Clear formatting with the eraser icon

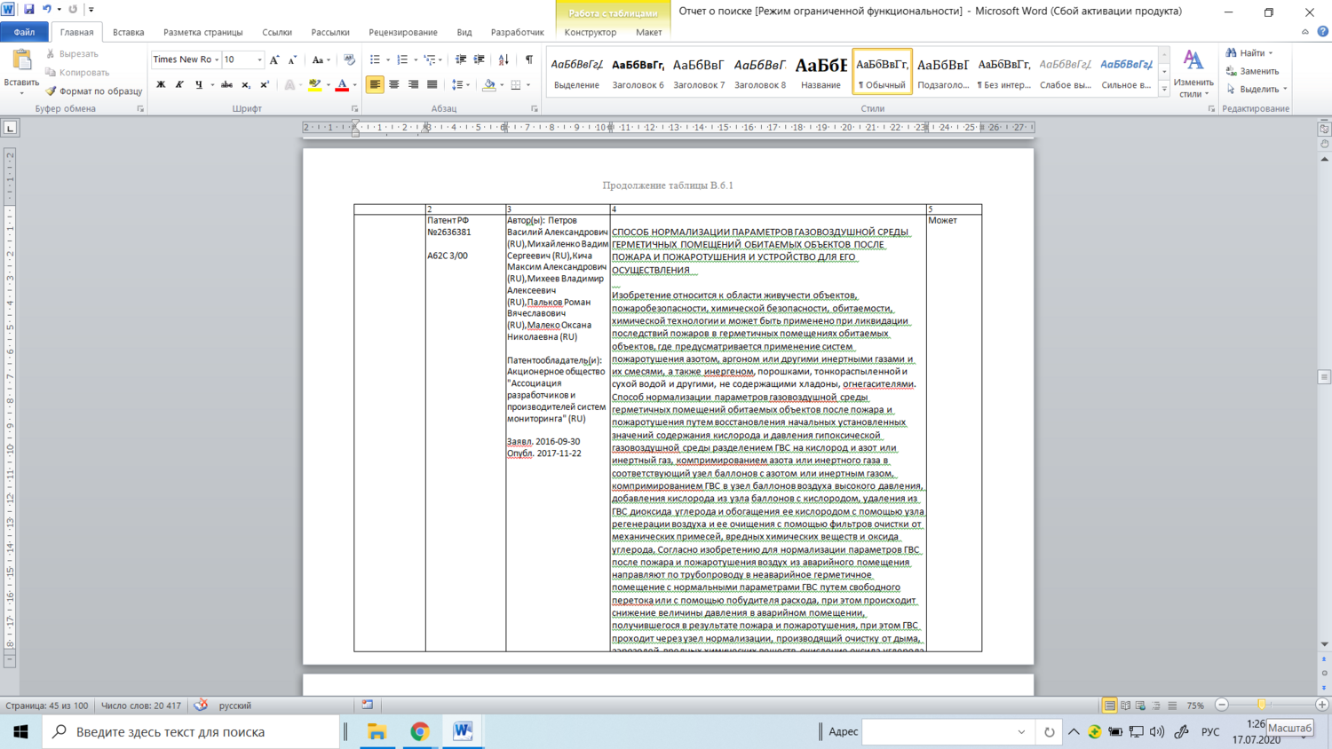click(x=349, y=59)
